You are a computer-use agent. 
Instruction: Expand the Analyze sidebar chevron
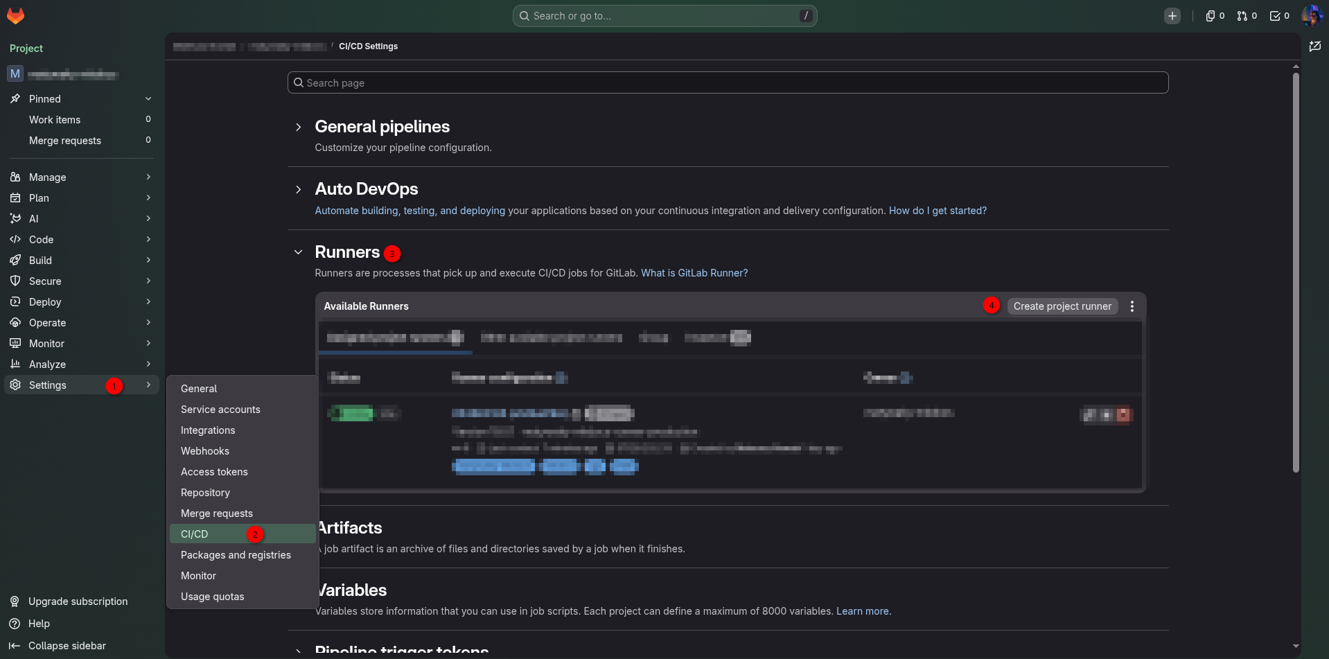(148, 364)
